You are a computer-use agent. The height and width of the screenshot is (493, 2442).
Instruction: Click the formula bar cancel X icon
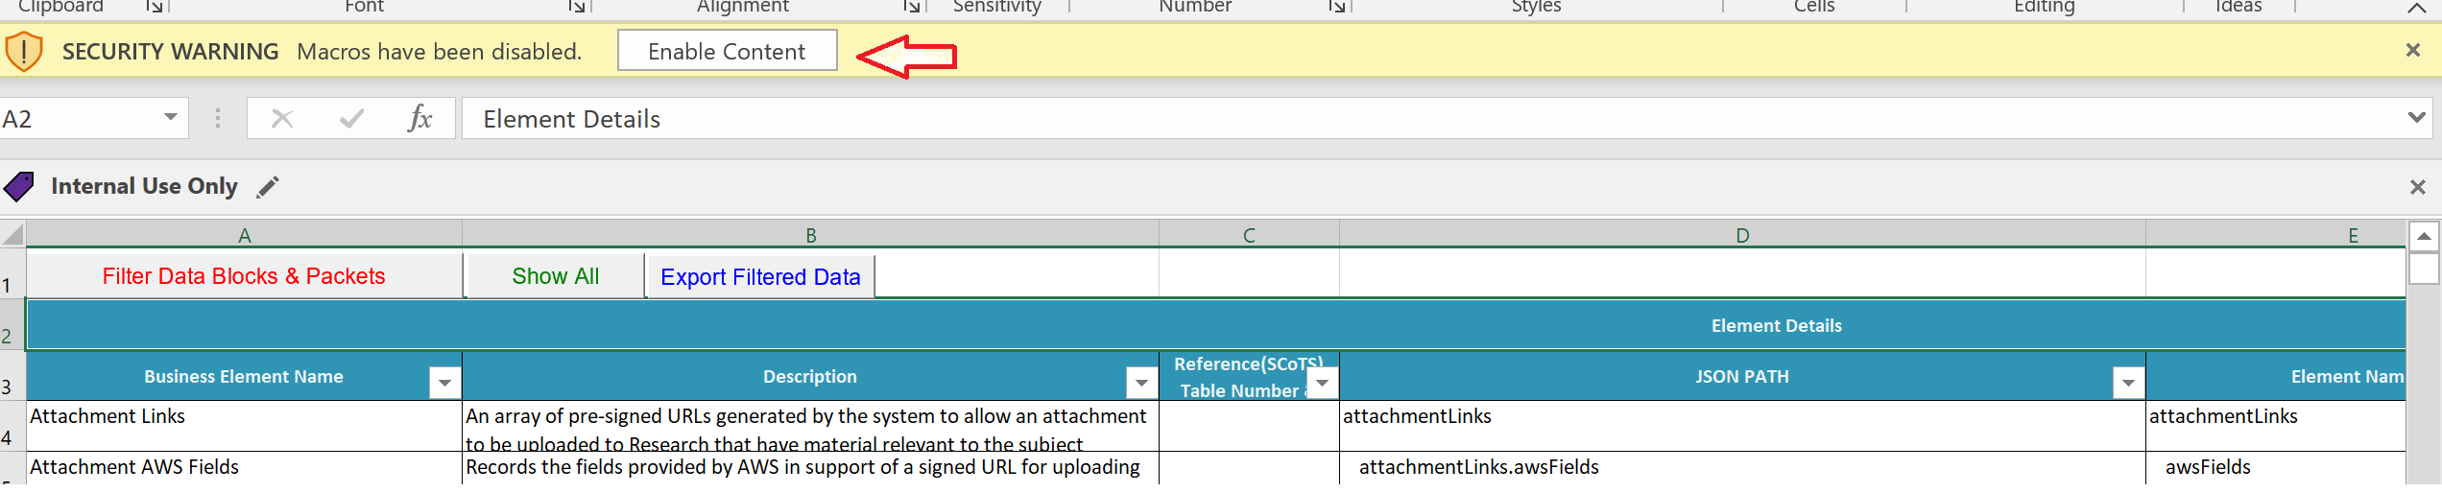(282, 118)
